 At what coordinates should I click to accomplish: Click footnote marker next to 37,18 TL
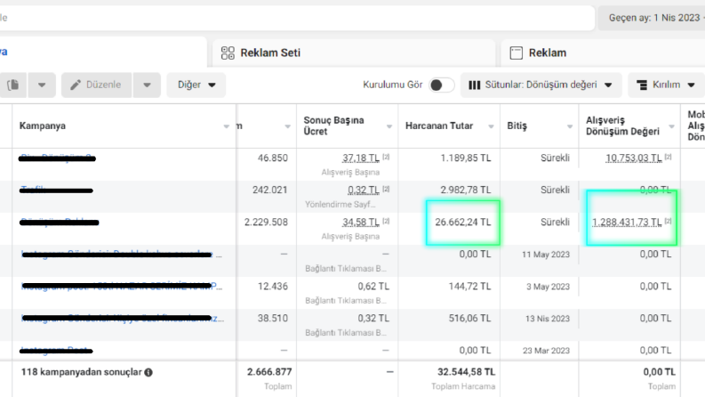coord(386,157)
